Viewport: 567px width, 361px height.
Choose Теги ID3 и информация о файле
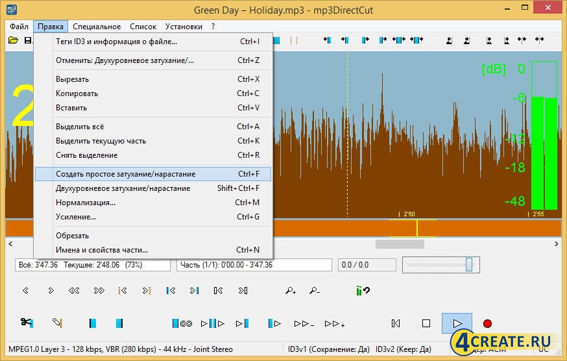[153, 42]
